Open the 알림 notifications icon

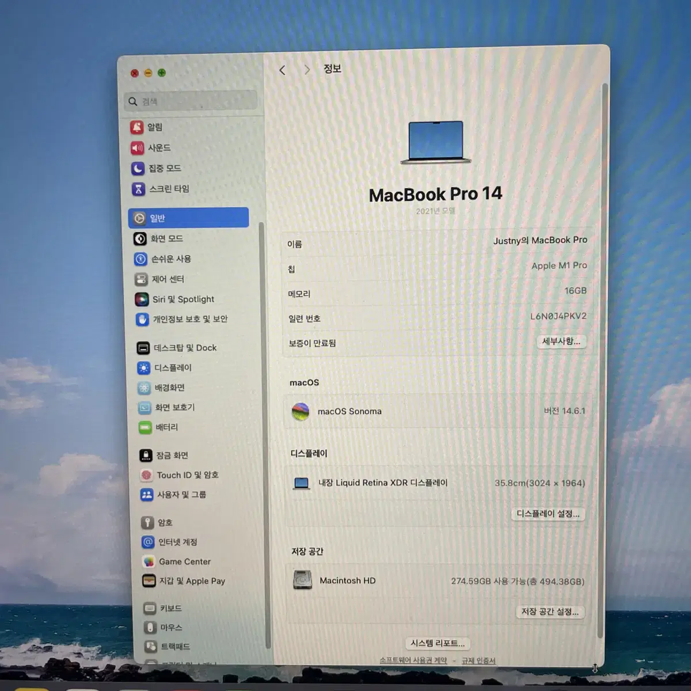click(136, 127)
